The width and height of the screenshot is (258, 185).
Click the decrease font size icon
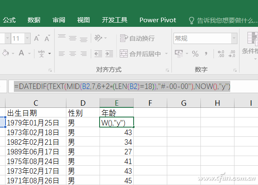click(47, 39)
